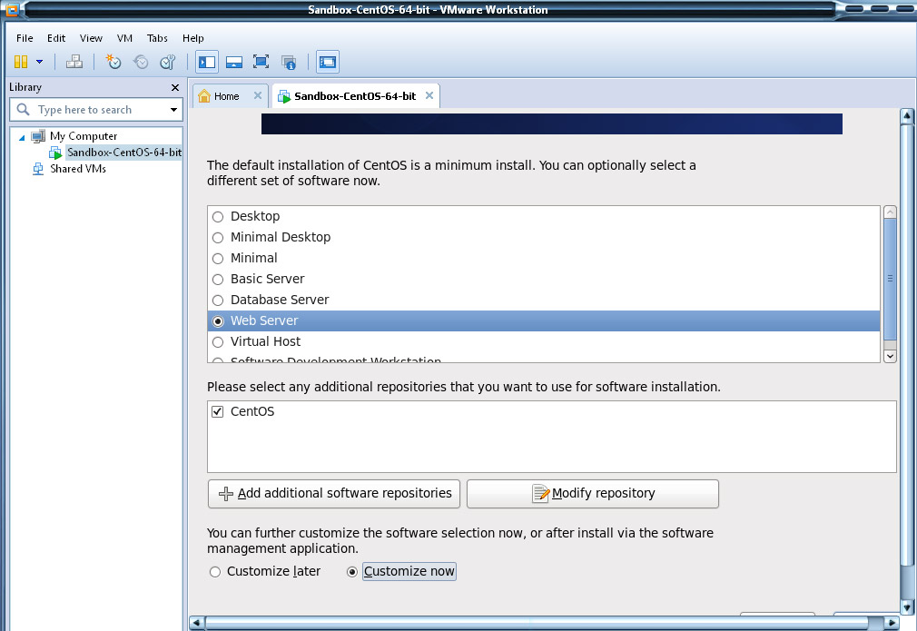
Task: Collapse the My Computer tree node
Action: click(x=22, y=137)
